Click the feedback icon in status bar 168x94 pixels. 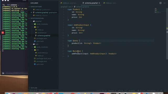tap(161, 91)
